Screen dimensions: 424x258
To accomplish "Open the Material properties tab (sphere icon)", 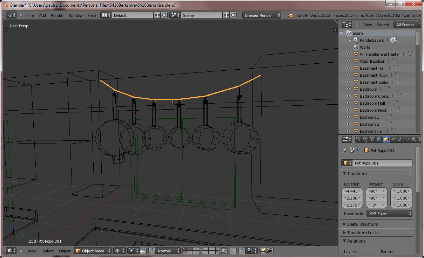I will pos(414,139).
